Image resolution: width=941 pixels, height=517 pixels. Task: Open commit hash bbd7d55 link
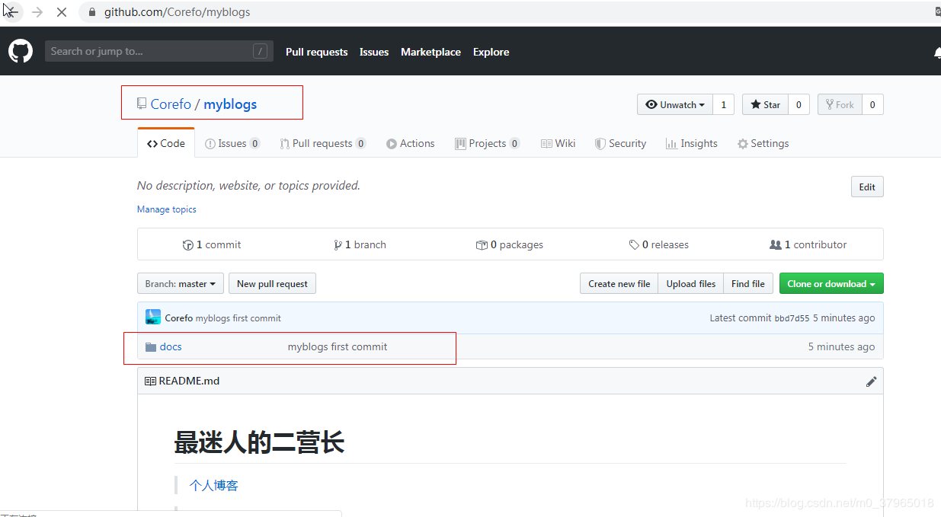point(792,318)
